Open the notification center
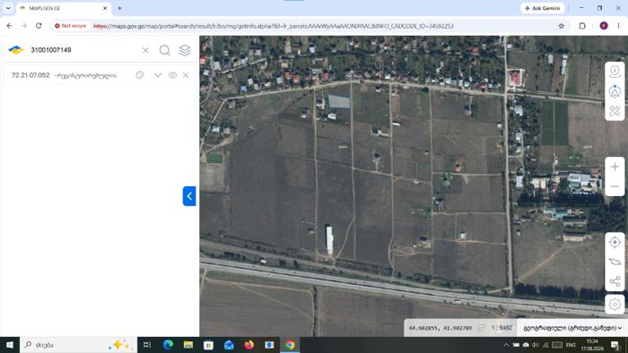This screenshot has width=628, height=353. pos(615,345)
